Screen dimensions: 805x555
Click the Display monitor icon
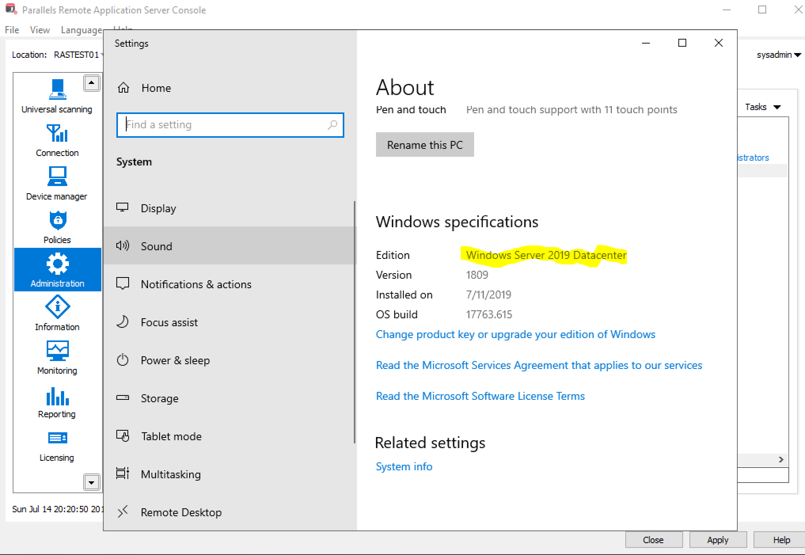(x=122, y=207)
